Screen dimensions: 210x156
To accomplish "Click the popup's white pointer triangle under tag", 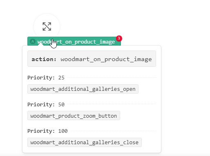I will click(40, 44).
